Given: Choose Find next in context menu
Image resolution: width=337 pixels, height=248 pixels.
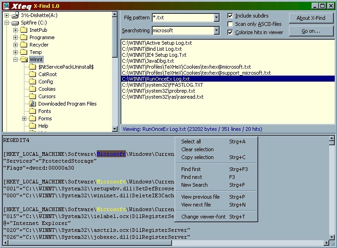Looking at the screenshot, I should tap(216, 177).
